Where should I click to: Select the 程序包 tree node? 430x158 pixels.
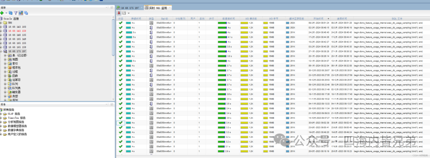point(16,67)
